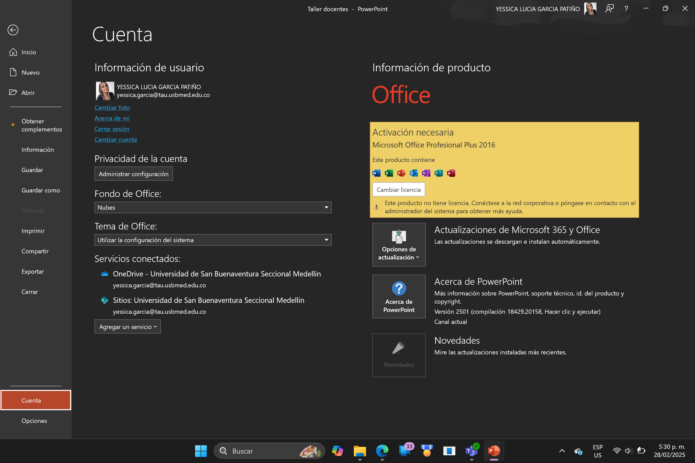The height and width of the screenshot is (463, 695).
Task: Expand the Fondo de Office Nubes dropdown
Action: [213, 207]
